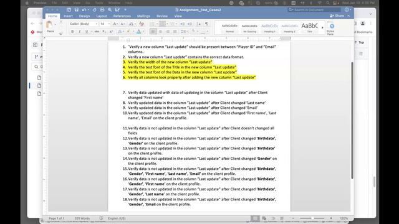Expand the styles gallery arrow
The width and height of the screenshot is (399, 224).
[x=322, y=27]
